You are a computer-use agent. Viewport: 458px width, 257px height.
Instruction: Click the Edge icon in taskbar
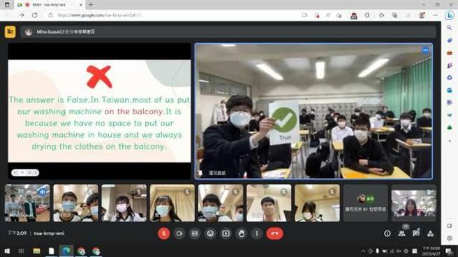coord(66,251)
